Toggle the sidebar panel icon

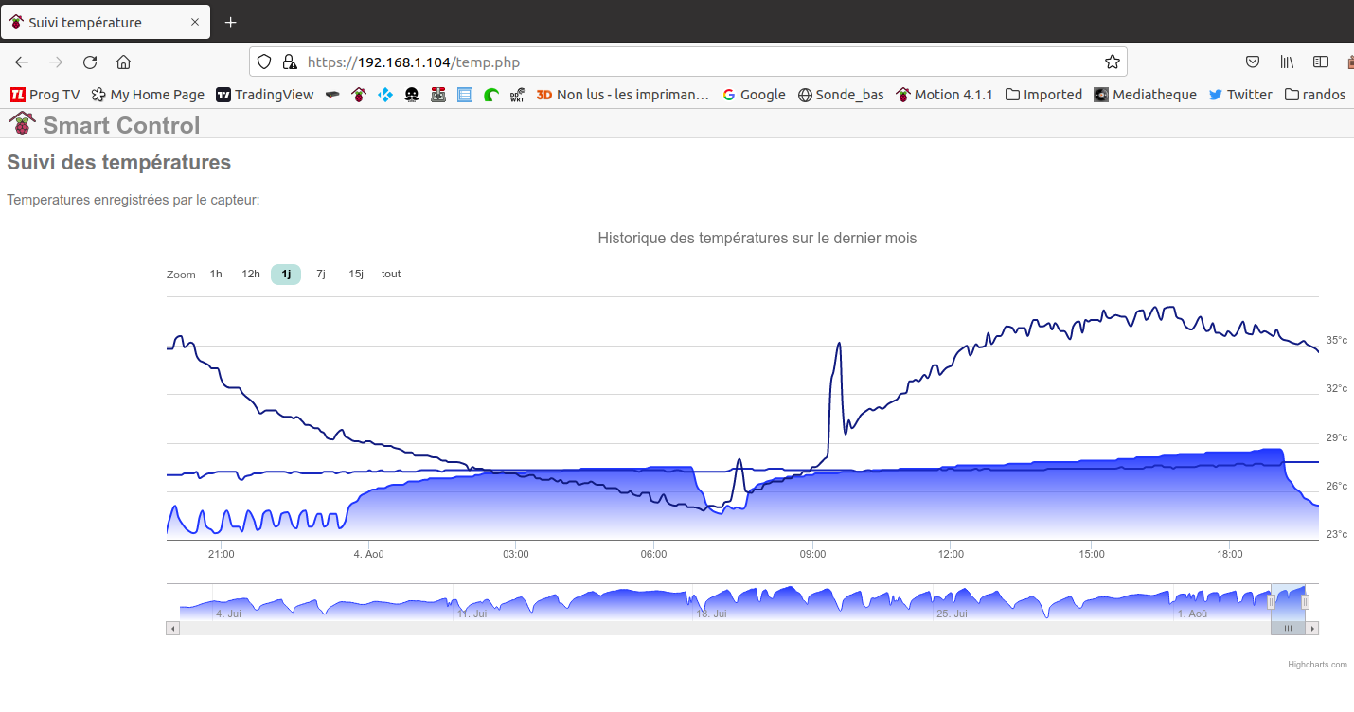click(1320, 62)
